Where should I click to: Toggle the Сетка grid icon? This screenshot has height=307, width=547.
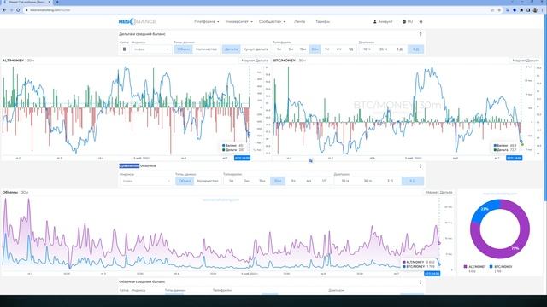125,49
